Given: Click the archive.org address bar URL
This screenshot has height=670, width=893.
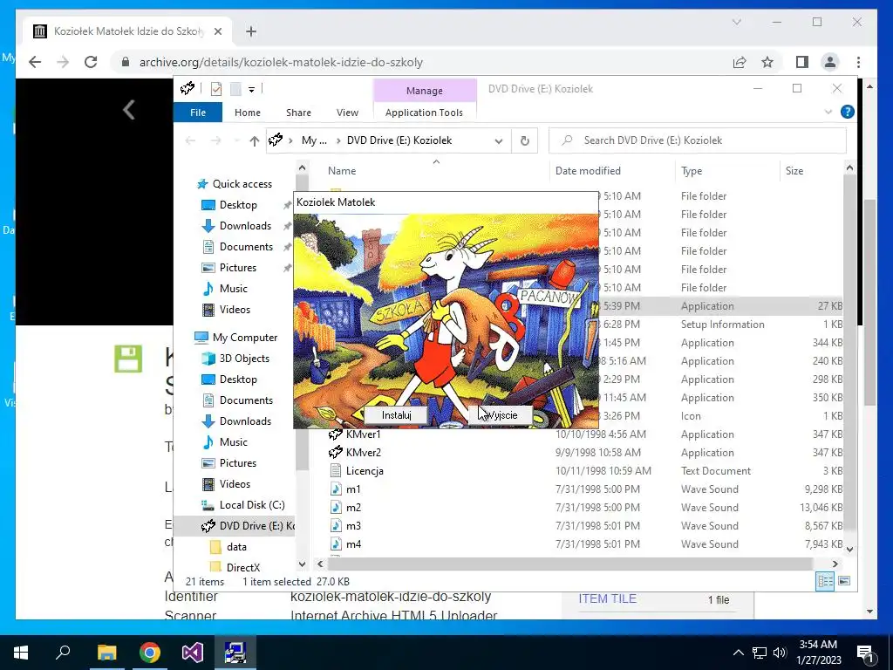Looking at the screenshot, I should click(x=281, y=62).
